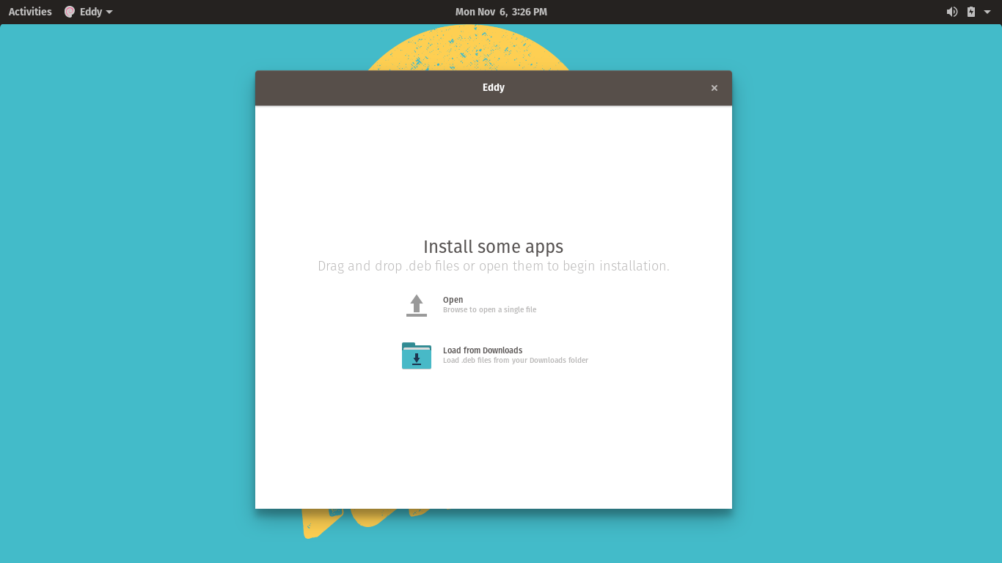Open the clock and calendar panel
The height and width of the screenshot is (563, 1002).
[x=501, y=12]
